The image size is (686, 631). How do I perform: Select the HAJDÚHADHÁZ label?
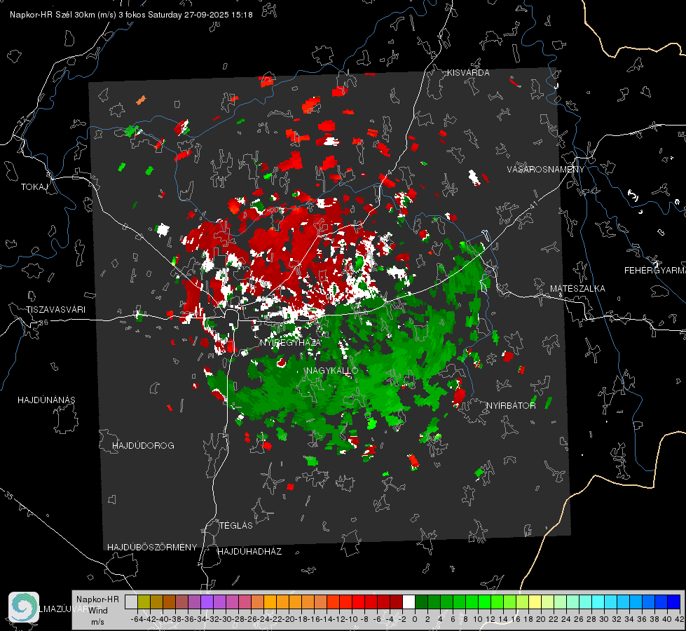[x=249, y=552]
